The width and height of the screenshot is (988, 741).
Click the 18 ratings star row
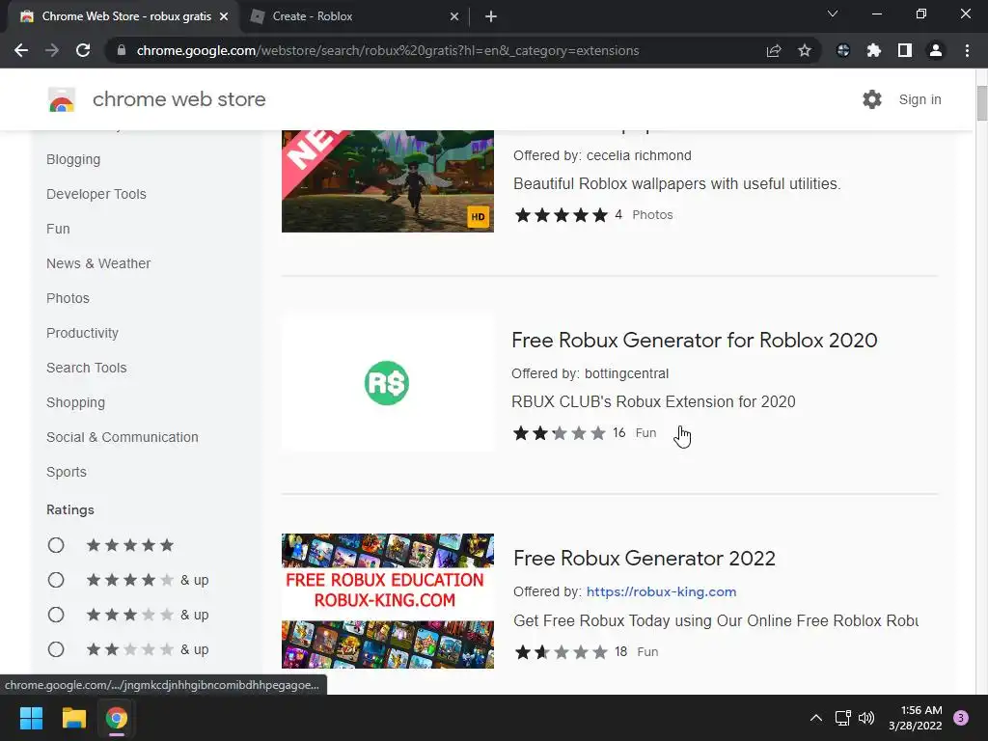[561, 651]
